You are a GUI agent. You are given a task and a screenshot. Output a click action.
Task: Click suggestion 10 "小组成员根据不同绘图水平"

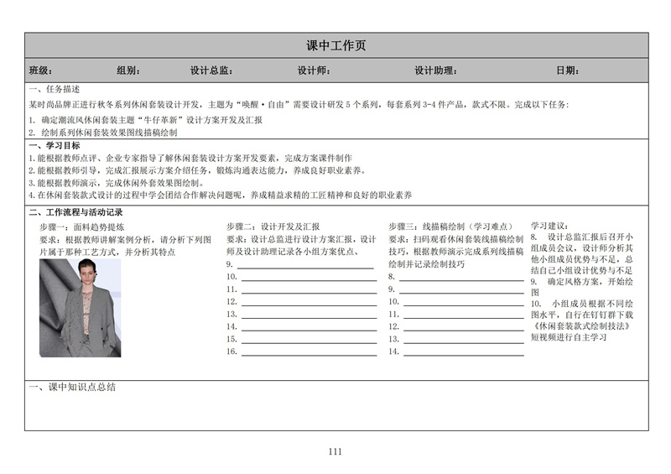(x=582, y=320)
